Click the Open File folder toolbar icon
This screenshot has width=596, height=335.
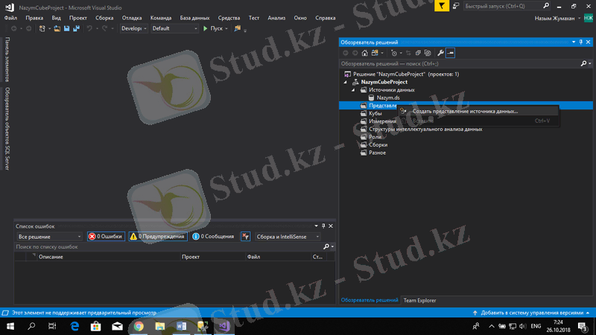pyautogui.click(x=57, y=28)
